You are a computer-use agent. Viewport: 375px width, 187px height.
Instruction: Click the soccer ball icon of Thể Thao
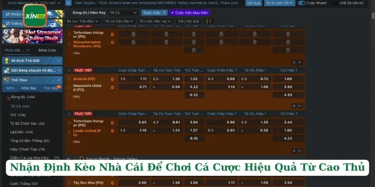[x=7, y=80]
